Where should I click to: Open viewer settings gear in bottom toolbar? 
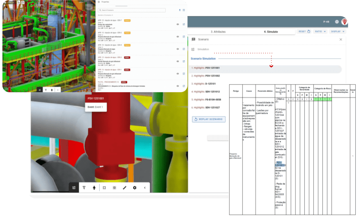pyautogui.click(x=135, y=188)
